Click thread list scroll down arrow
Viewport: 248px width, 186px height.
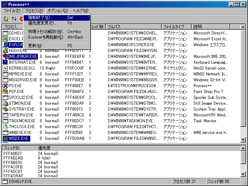243,174
